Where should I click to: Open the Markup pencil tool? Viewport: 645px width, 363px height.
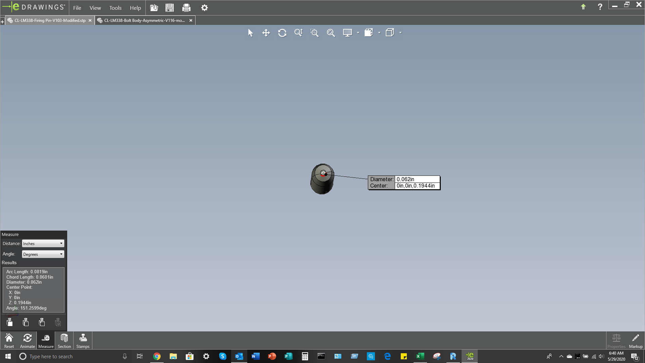click(x=636, y=340)
